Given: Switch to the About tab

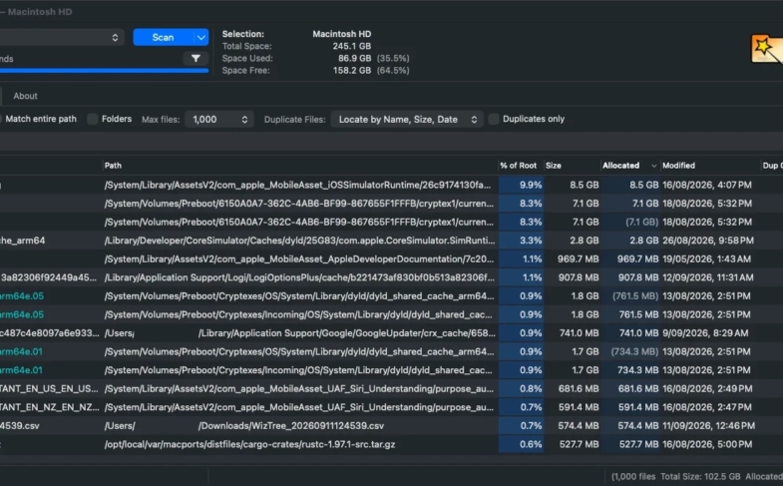Looking at the screenshot, I should [26, 96].
